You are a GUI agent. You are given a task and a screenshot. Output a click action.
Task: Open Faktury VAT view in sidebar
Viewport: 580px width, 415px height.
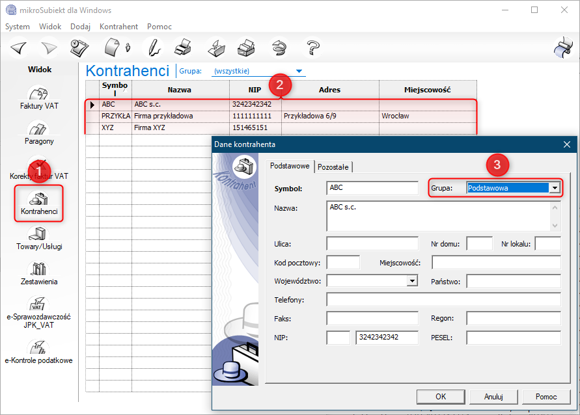pos(39,98)
